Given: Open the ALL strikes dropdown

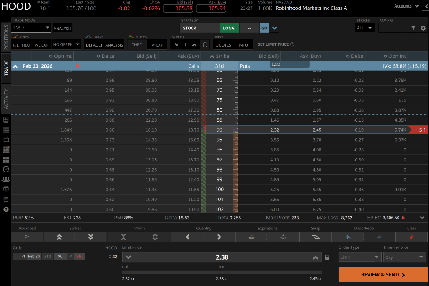Looking at the screenshot, I should coord(364,28).
